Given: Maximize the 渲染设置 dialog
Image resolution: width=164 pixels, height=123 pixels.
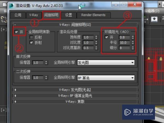Looking at the screenshot, I should [124, 5].
